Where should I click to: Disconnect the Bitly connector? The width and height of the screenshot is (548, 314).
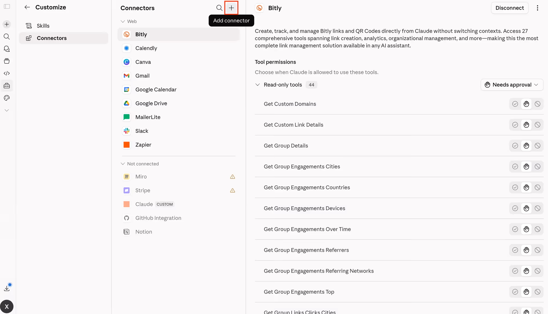(509, 8)
